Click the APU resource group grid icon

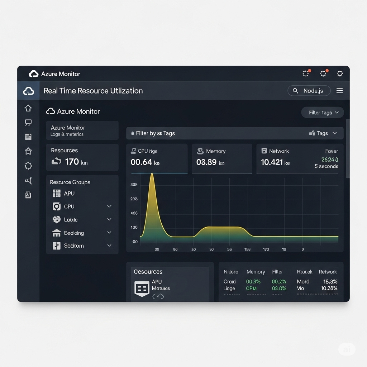56,194
